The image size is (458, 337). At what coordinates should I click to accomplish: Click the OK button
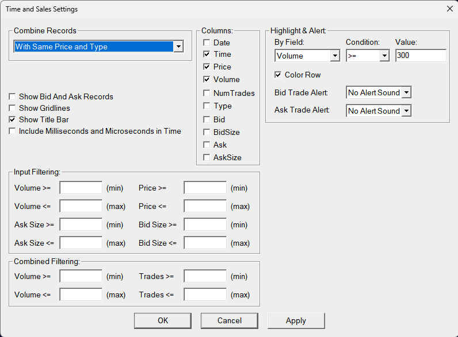pyautogui.click(x=163, y=320)
